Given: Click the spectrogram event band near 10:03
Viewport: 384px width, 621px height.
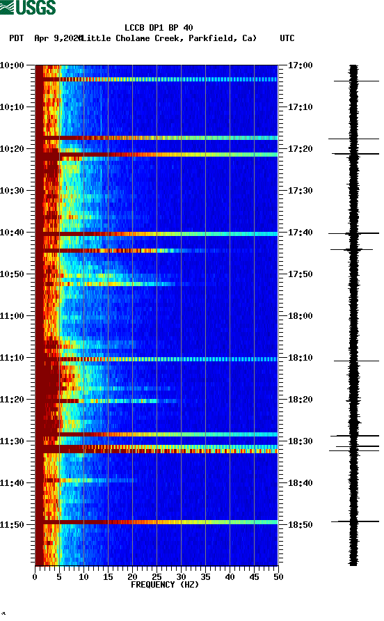Looking at the screenshot, I should [157, 79].
